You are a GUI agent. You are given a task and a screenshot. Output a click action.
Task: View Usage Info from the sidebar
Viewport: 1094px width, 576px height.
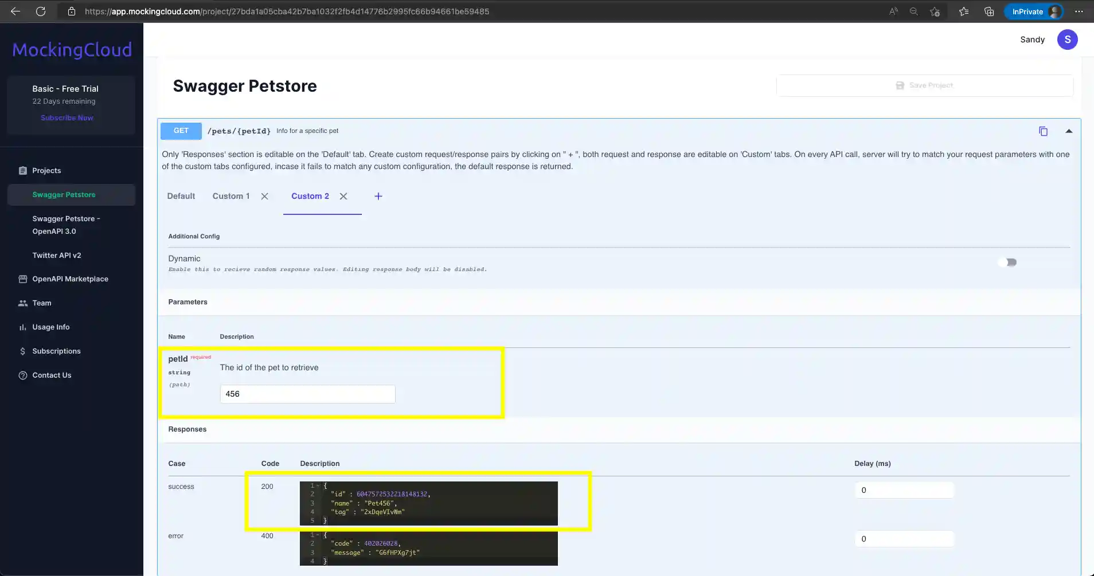(50, 327)
